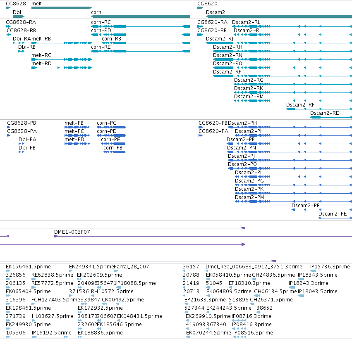
Task: Click the corn-RE transcript glyph
Action: click(x=141, y=51)
